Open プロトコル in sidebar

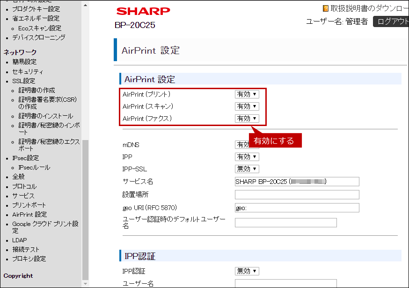24,187
